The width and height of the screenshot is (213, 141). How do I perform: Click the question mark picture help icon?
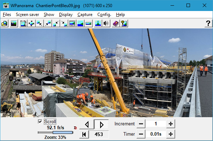124,23
